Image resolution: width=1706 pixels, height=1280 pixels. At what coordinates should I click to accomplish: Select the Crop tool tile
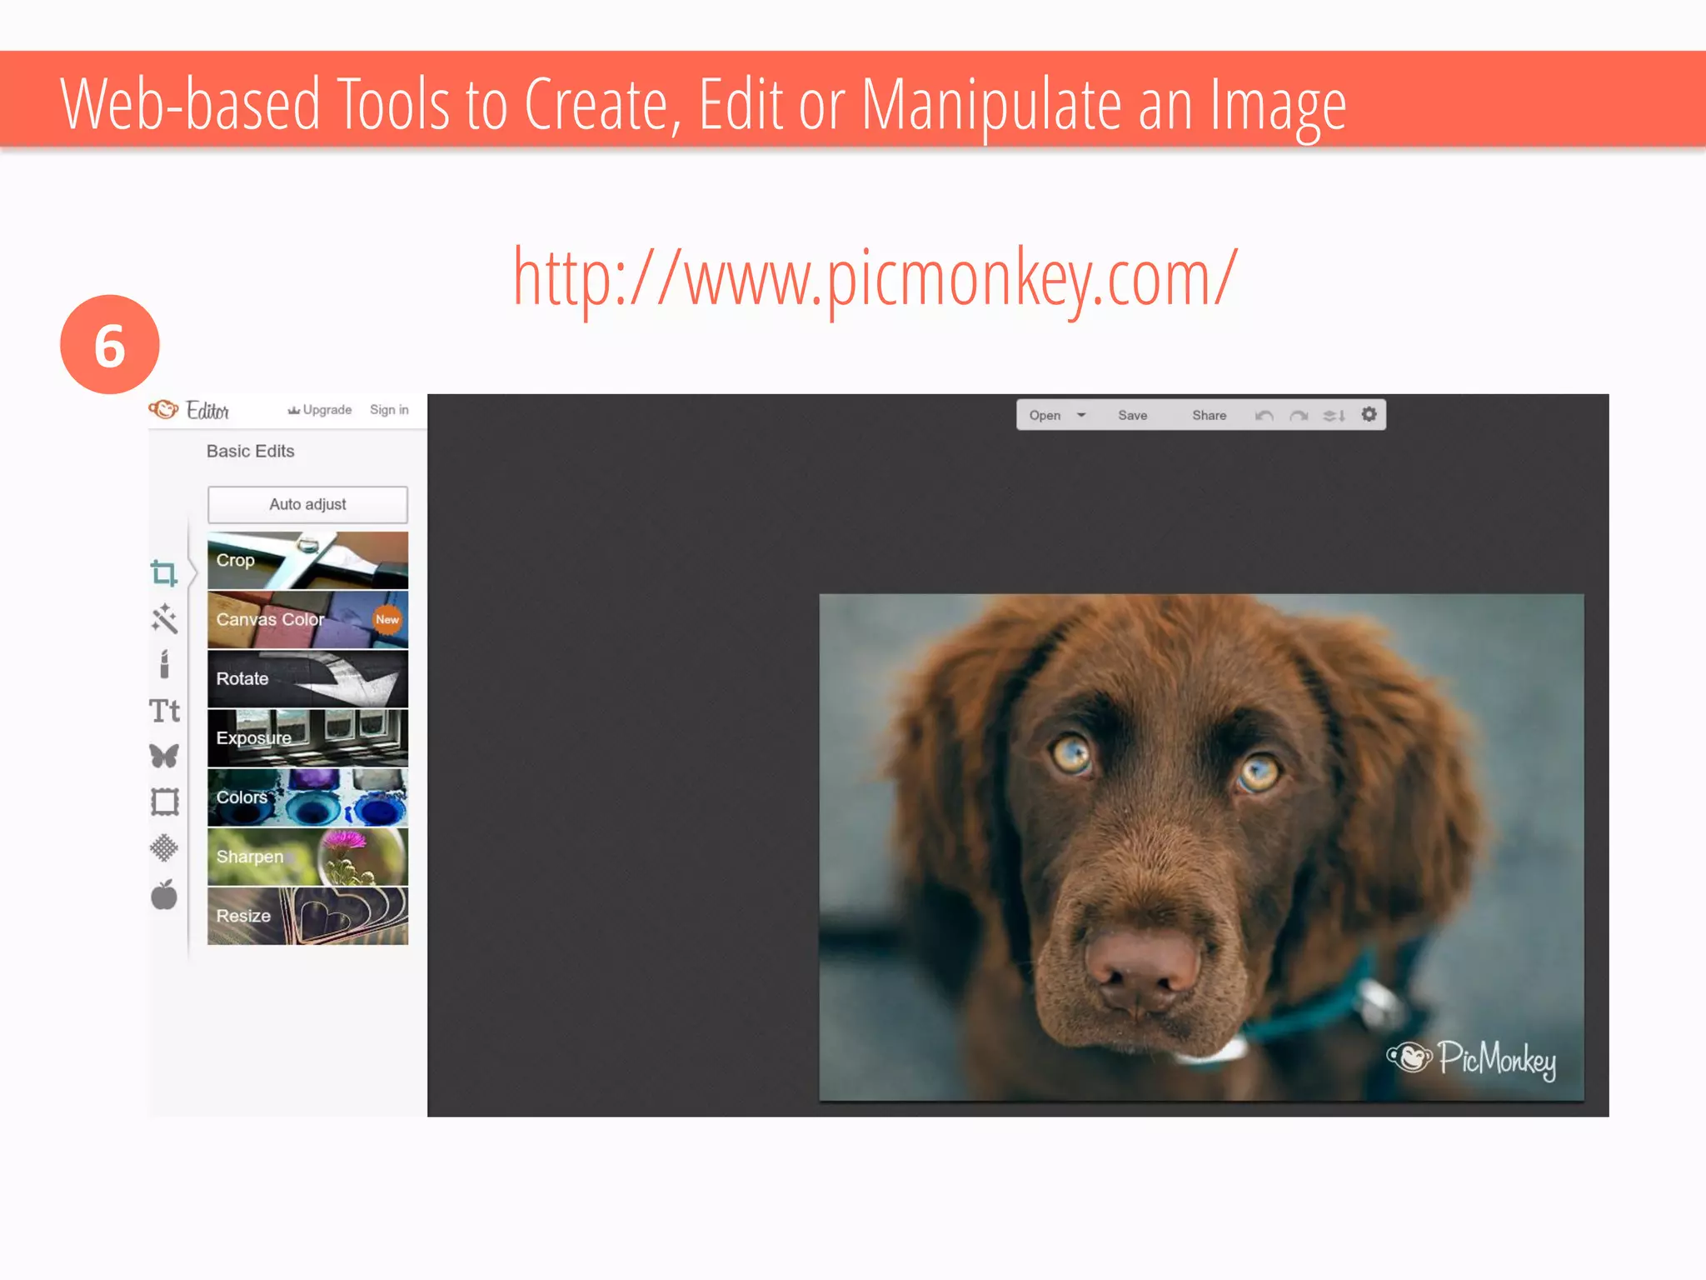(307, 560)
